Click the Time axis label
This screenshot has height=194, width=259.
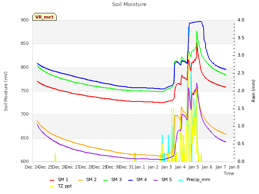(x=229, y=173)
